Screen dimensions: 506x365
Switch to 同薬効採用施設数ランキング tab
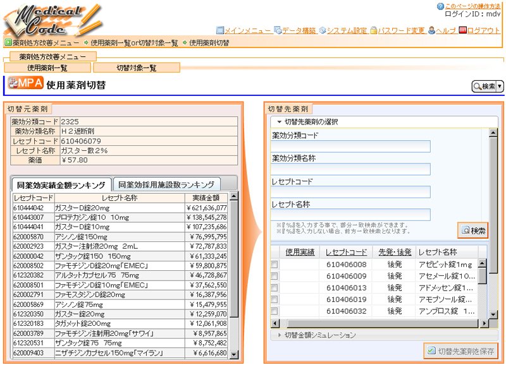(x=166, y=184)
